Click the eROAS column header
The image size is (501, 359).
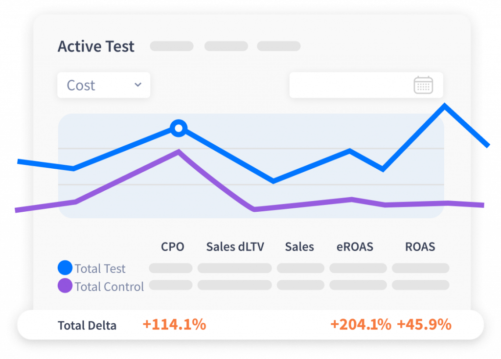pos(355,247)
